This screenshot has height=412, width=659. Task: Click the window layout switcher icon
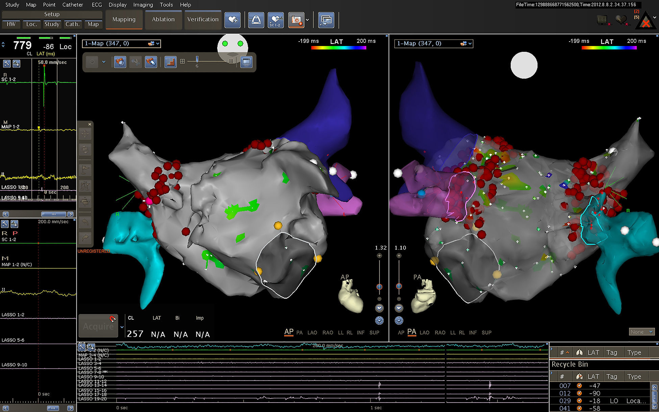[326, 20]
